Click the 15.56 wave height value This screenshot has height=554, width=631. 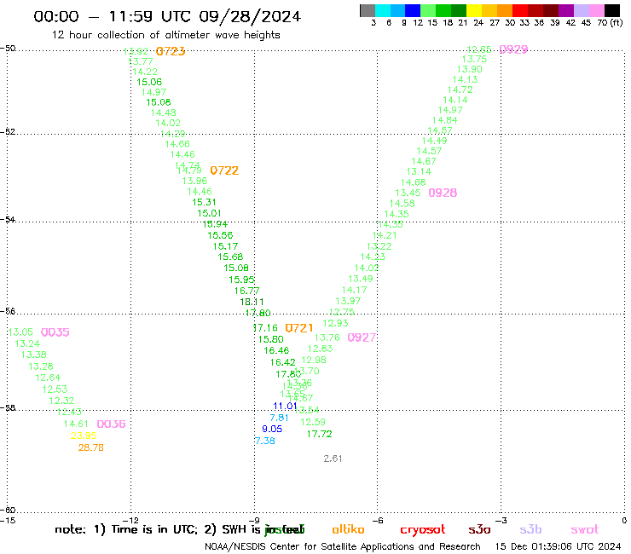click(x=220, y=235)
